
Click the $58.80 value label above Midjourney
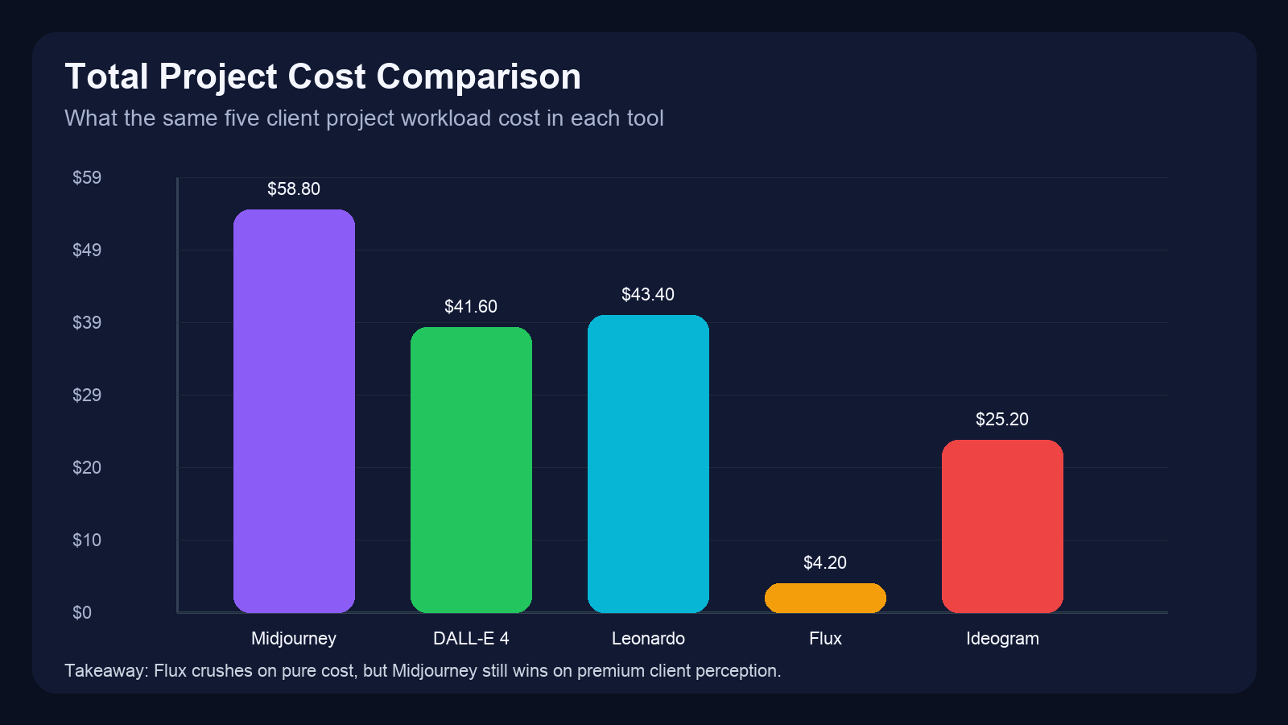(x=293, y=189)
